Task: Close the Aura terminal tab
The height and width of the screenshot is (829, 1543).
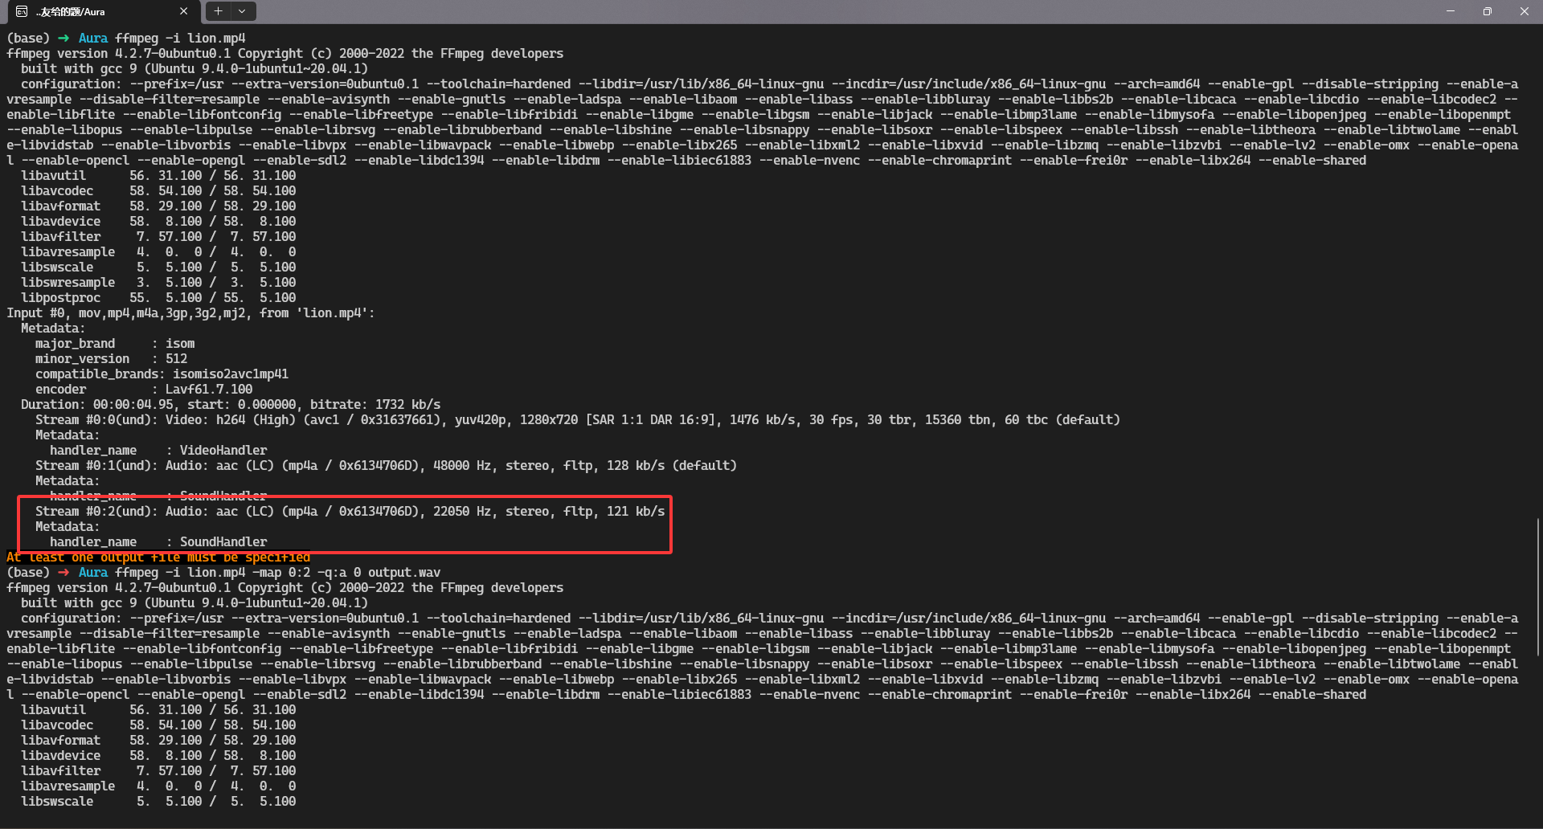Action: [184, 11]
